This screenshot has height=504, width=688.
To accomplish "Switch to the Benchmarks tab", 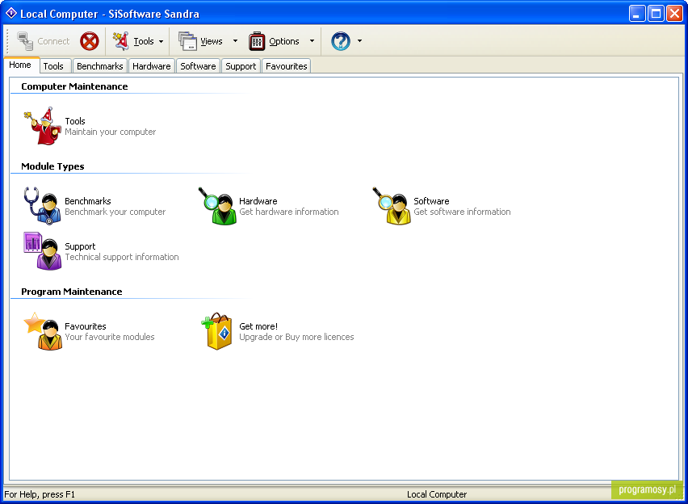I will [x=99, y=66].
